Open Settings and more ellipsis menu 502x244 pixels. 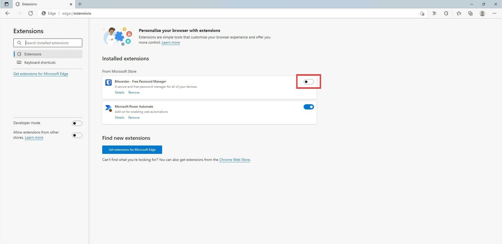point(494,13)
